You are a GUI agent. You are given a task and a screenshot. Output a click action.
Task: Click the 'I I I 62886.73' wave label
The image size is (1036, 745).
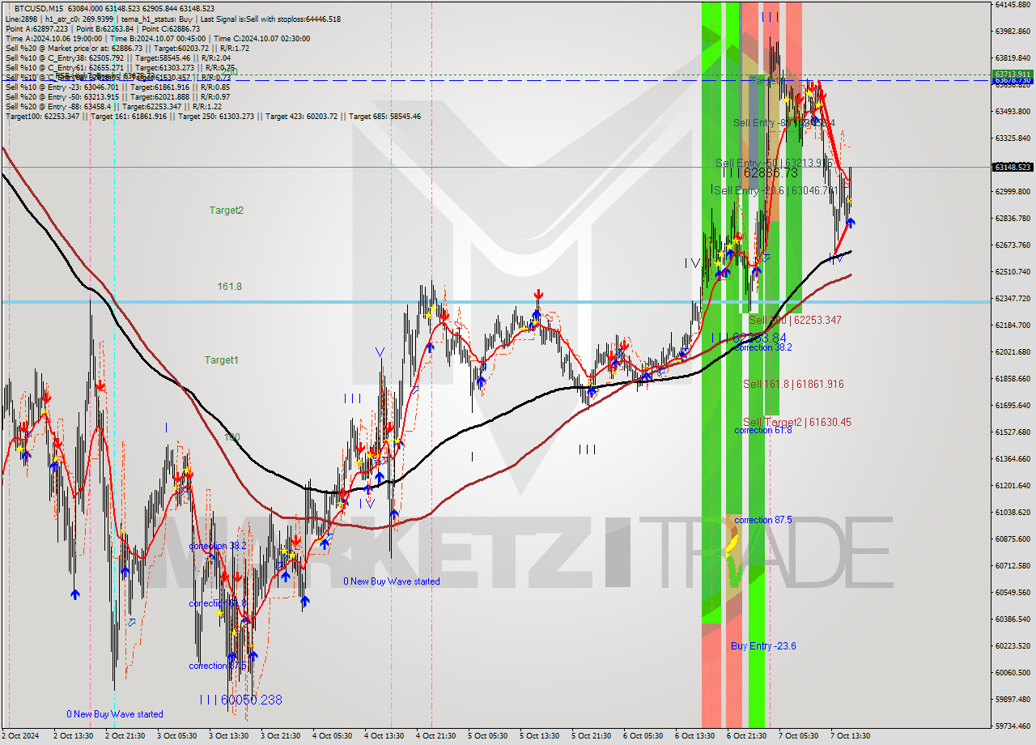click(x=759, y=173)
